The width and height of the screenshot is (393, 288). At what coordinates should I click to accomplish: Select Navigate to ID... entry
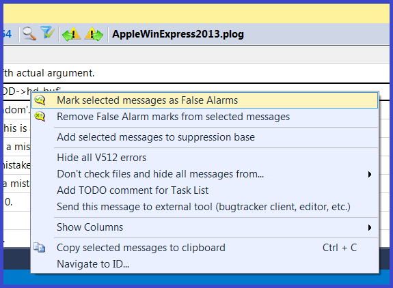pyautogui.click(x=205, y=264)
